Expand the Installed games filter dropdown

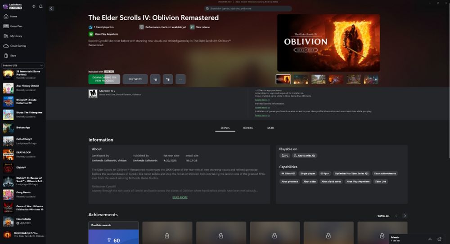tap(23, 65)
